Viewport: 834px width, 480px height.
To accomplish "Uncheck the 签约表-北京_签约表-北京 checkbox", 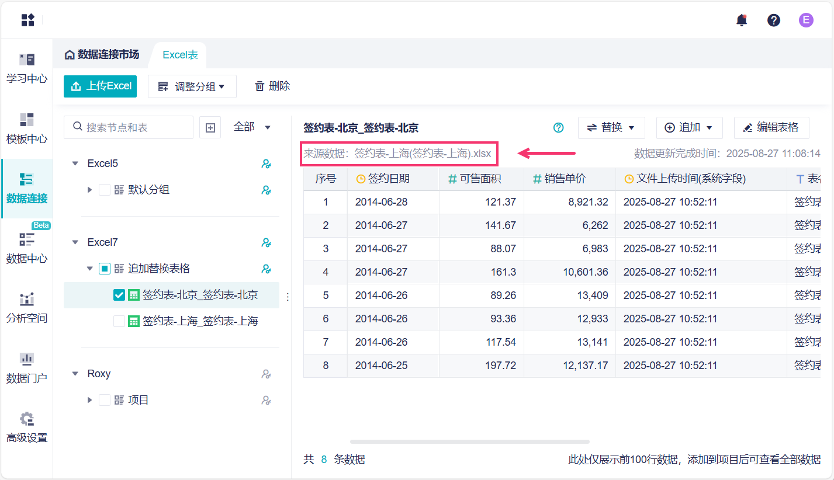I will [x=119, y=295].
